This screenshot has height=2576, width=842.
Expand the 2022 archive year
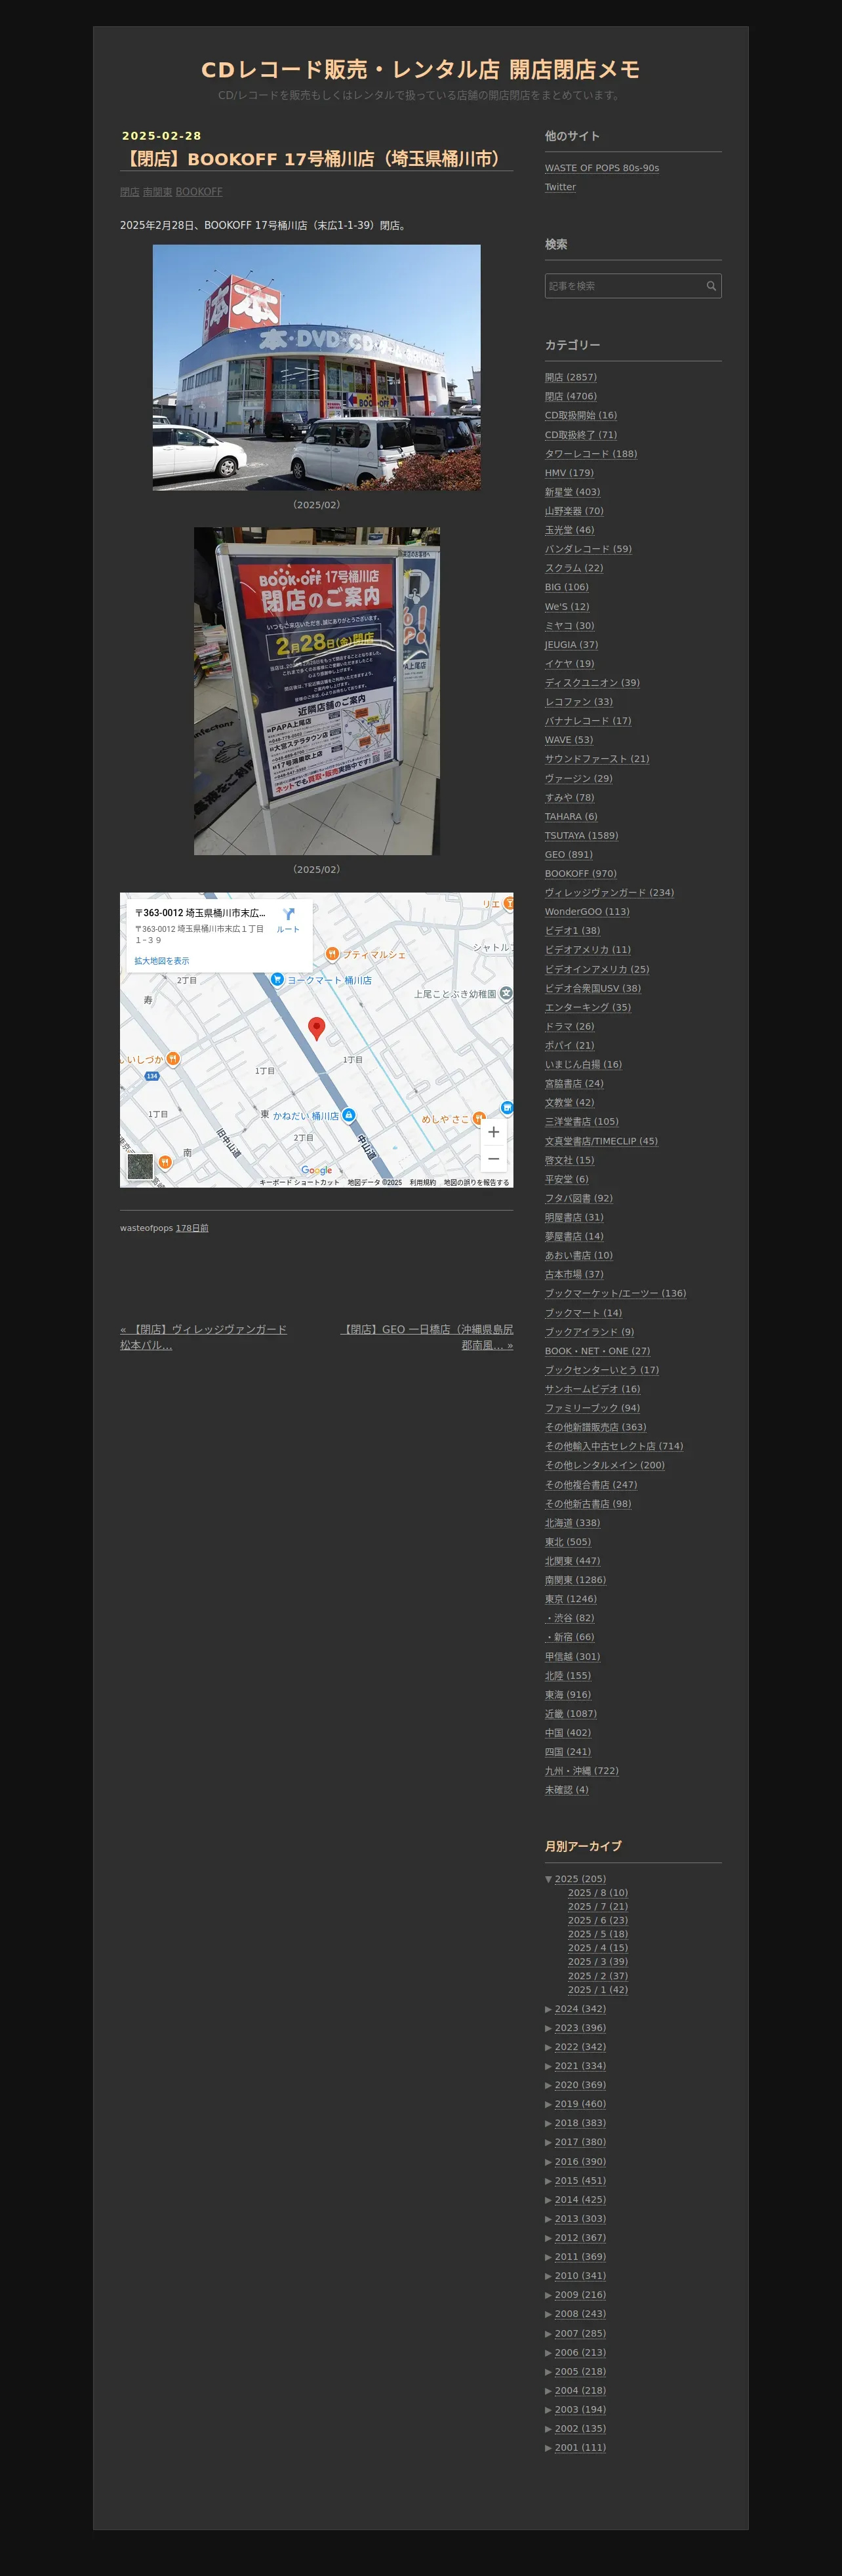(548, 2047)
